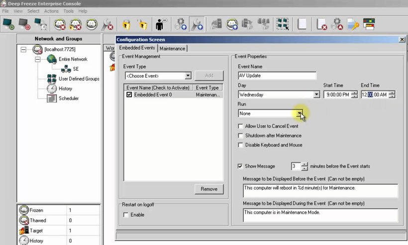This screenshot has width=408, height=245.
Task: Open the Tools menu
Action: pos(69,11)
